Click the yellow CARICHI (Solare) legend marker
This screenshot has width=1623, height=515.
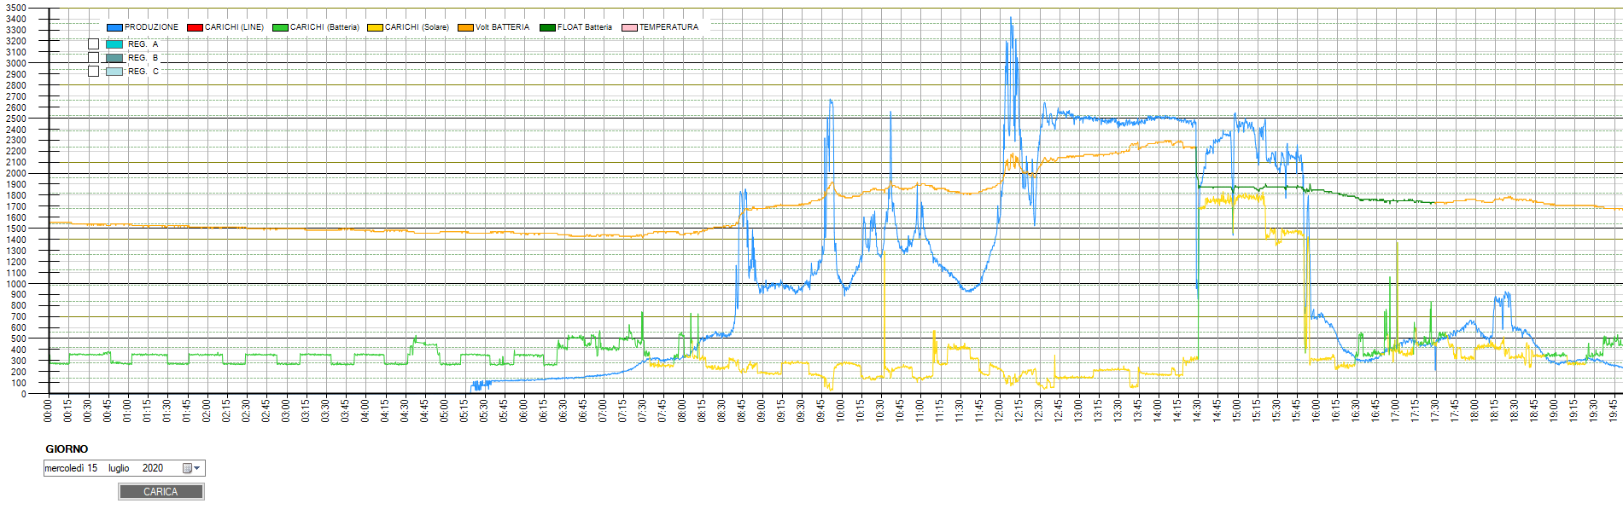[375, 27]
